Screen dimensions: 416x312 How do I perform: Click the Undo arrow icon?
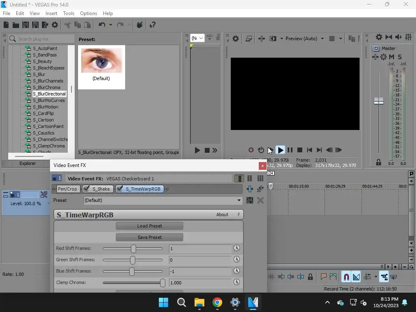(102, 25)
